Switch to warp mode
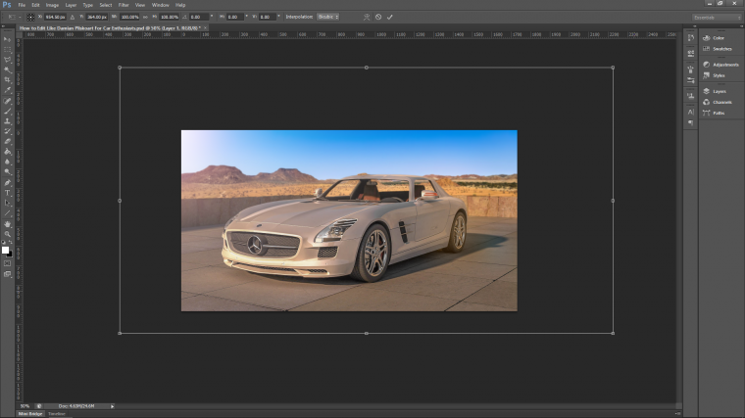 click(367, 17)
